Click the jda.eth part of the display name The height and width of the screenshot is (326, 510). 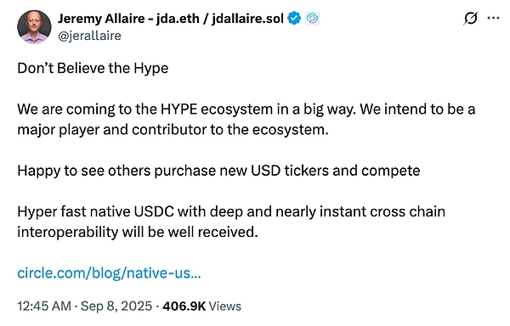click(x=178, y=19)
